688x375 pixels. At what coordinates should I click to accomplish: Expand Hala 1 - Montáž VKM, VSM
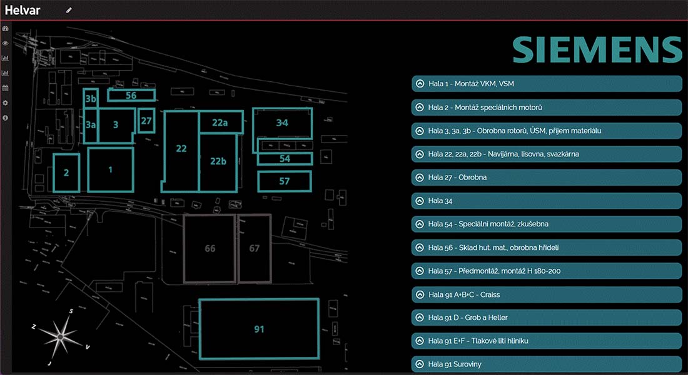tap(546, 84)
